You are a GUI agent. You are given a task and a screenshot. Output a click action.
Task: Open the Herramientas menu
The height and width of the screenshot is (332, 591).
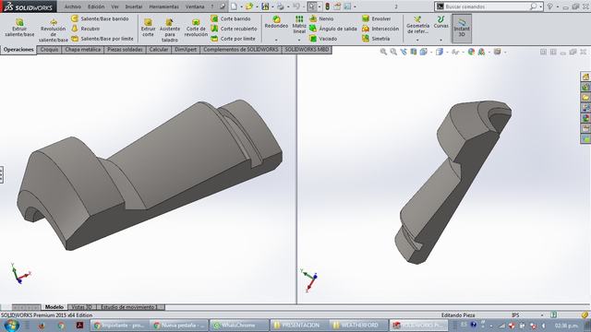[x=163, y=6]
